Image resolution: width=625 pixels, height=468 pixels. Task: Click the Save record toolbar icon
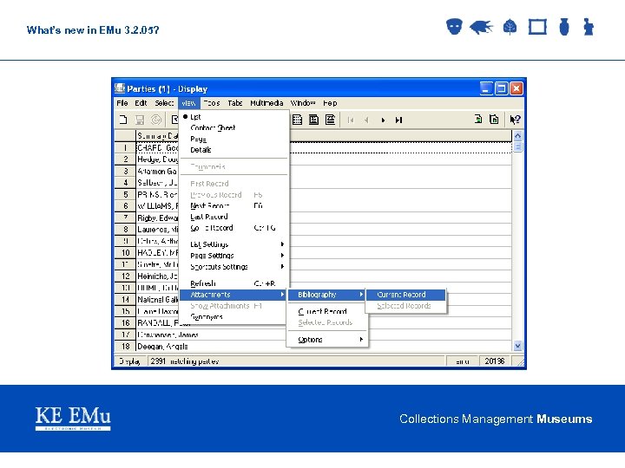[140, 120]
